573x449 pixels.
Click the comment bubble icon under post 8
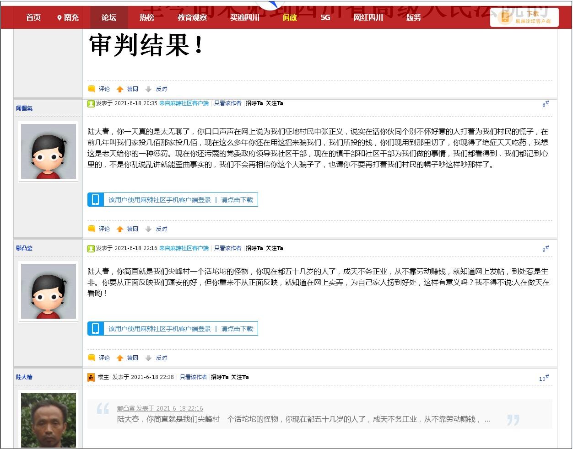coord(92,229)
